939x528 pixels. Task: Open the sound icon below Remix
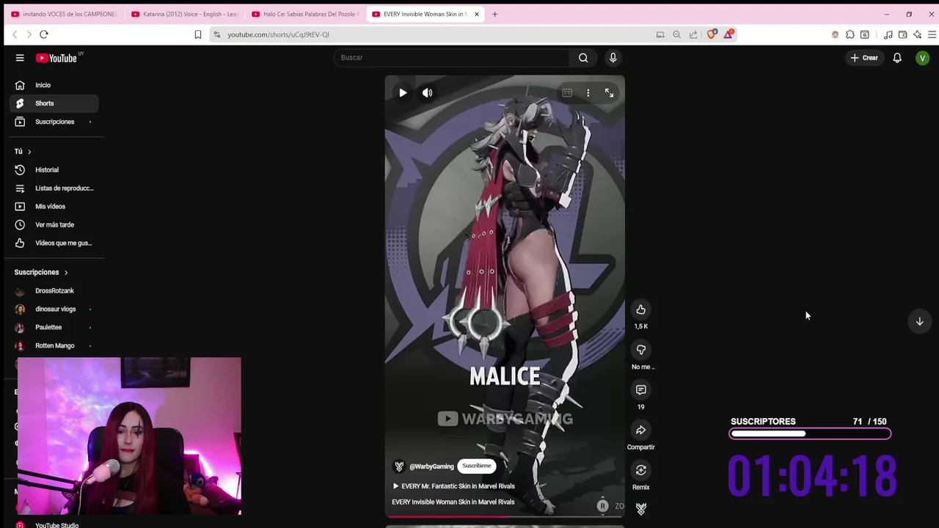click(640, 508)
